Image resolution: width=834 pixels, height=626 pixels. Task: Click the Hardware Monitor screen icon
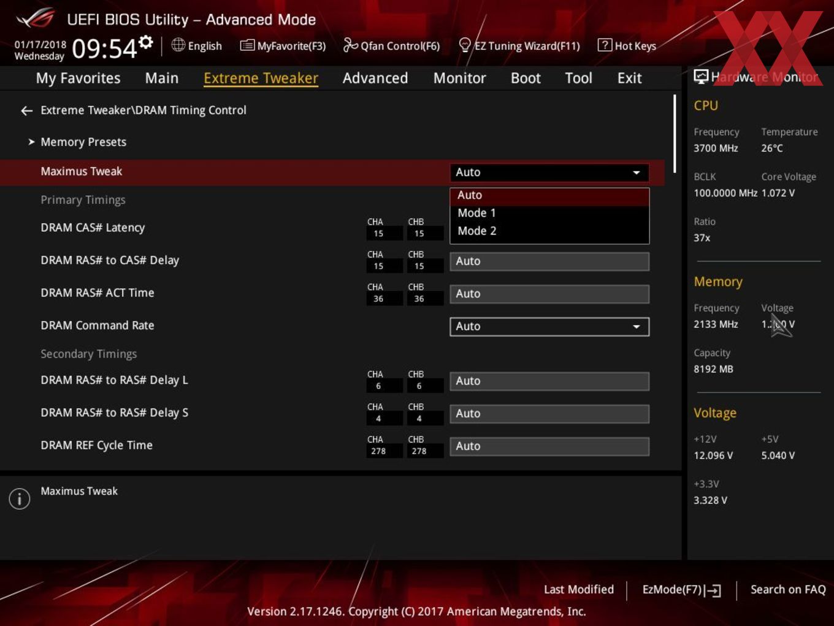click(701, 77)
